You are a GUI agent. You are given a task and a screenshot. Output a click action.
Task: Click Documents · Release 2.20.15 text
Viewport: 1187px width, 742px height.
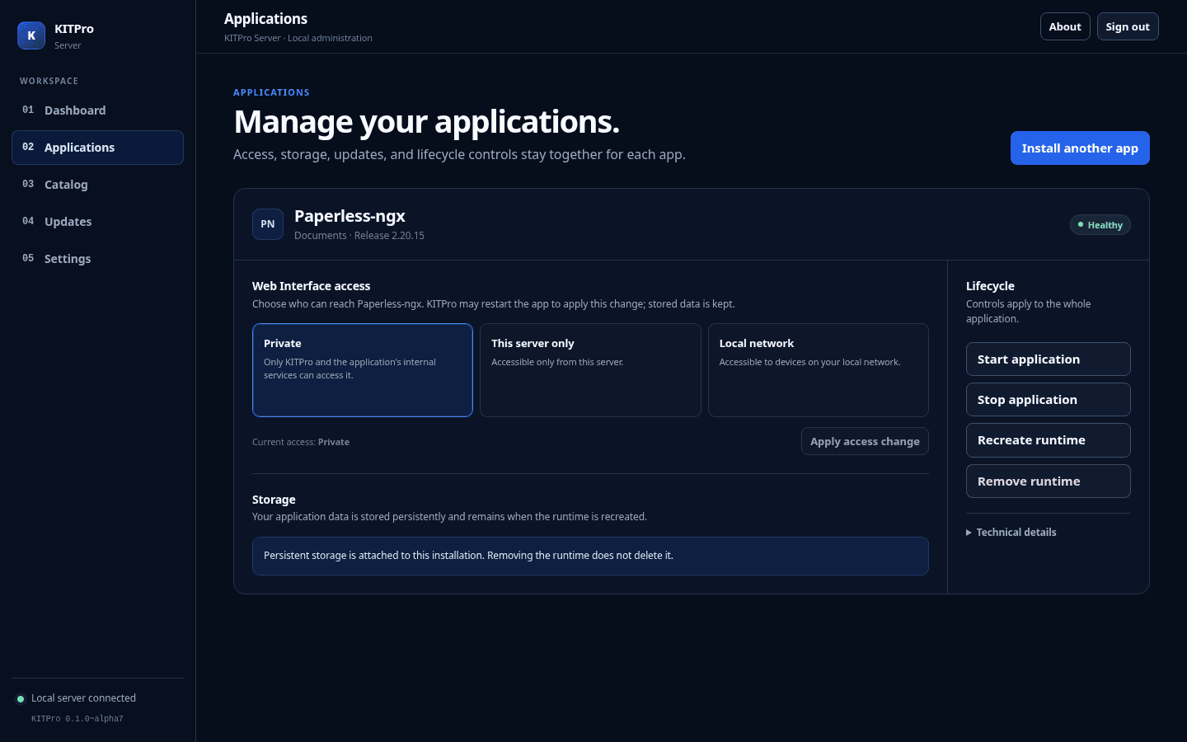pyautogui.click(x=359, y=236)
